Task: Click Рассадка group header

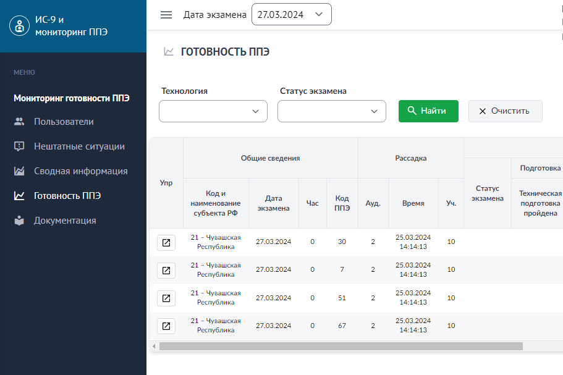Action: click(x=411, y=158)
